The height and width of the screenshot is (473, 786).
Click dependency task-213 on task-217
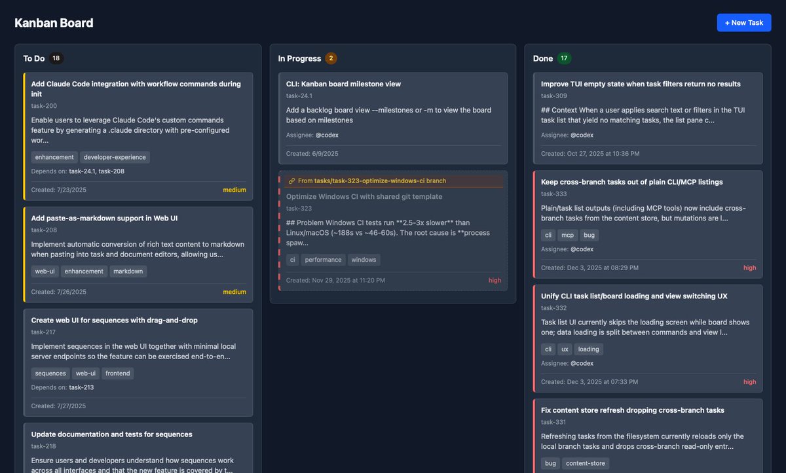pos(81,387)
